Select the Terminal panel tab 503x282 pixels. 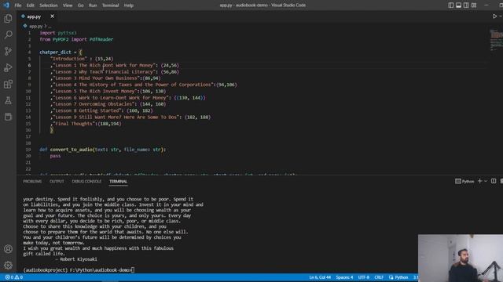(118, 181)
